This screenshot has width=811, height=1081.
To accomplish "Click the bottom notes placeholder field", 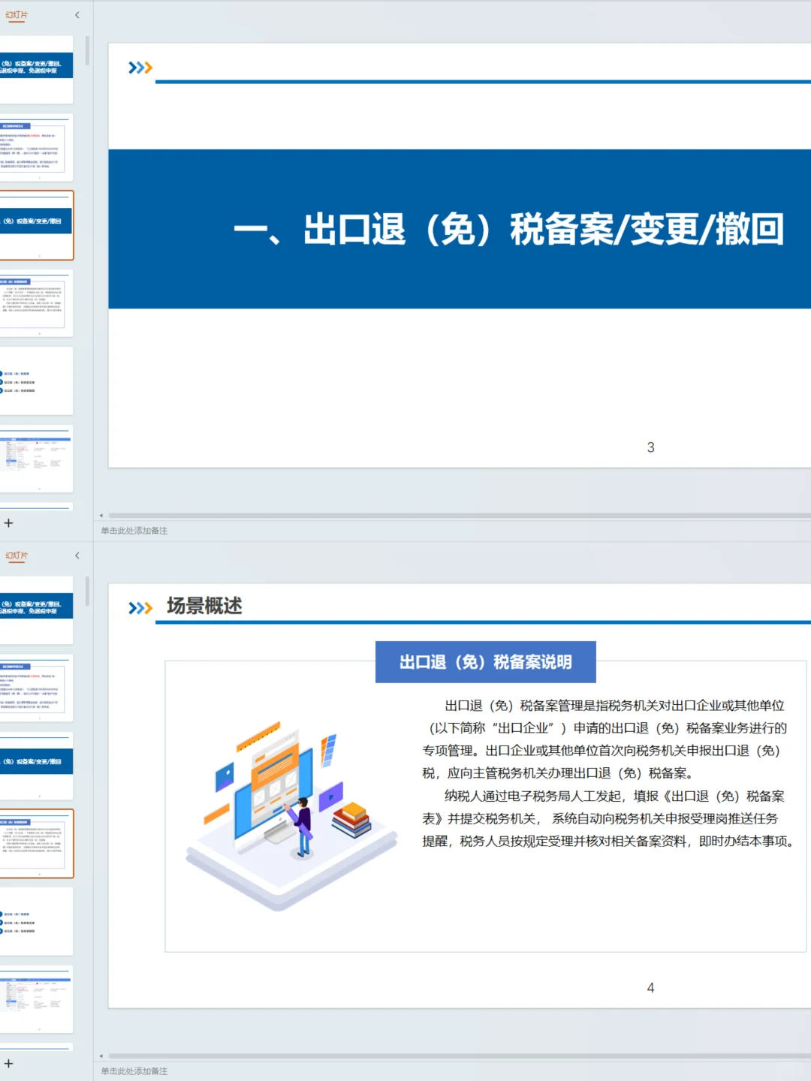I will point(134,1072).
